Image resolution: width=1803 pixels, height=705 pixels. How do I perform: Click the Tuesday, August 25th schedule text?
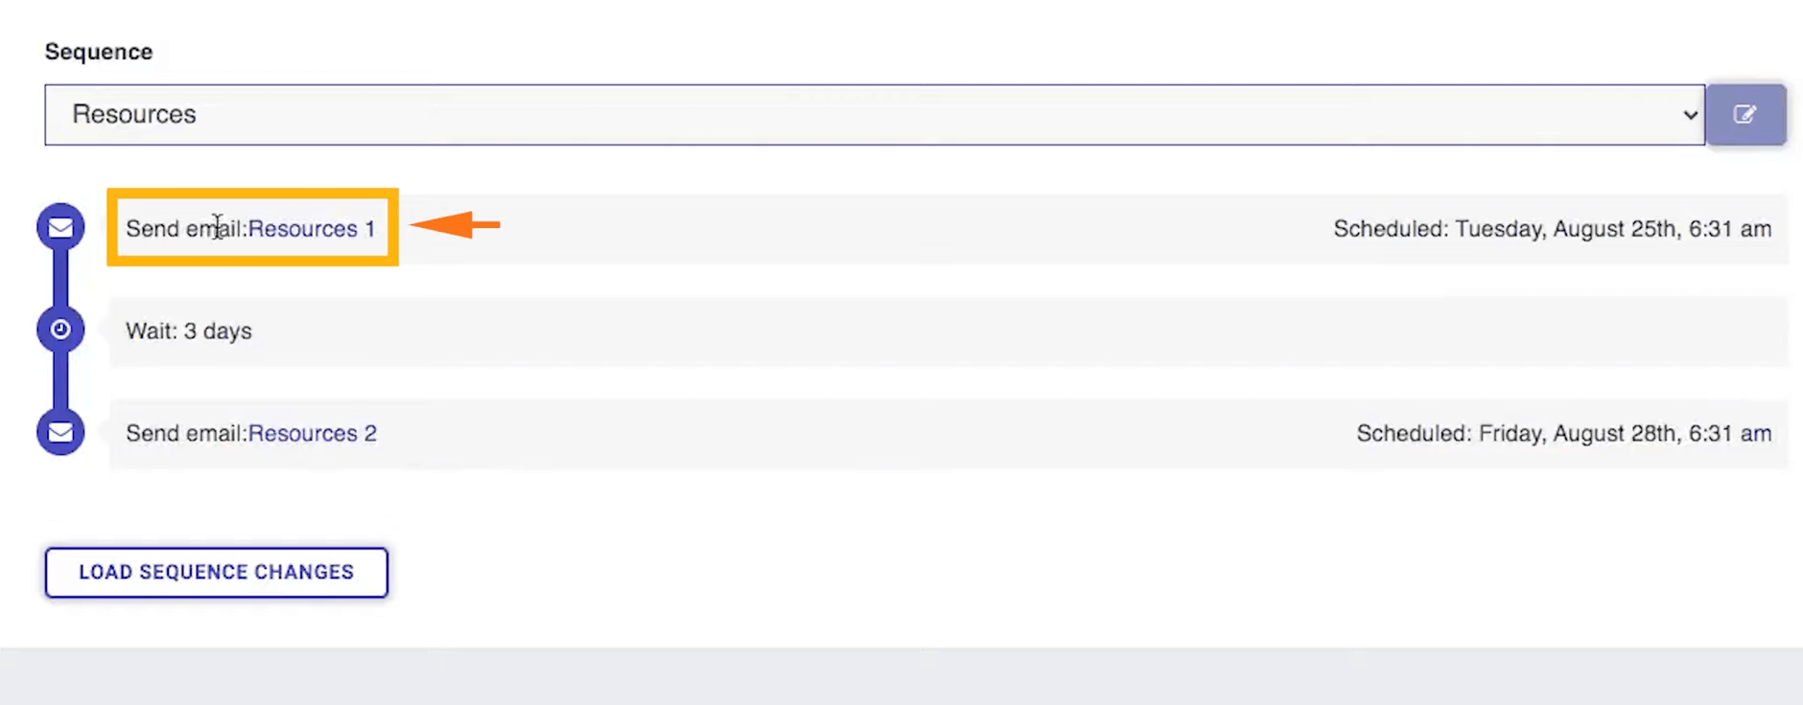pos(1552,229)
